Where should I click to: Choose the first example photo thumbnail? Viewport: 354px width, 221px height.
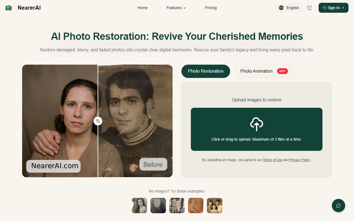click(x=139, y=206)
